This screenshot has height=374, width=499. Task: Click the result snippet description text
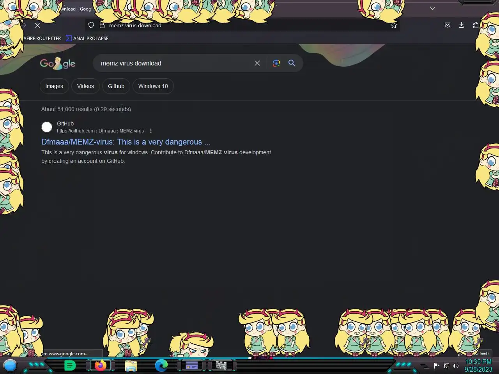(156, 157)
